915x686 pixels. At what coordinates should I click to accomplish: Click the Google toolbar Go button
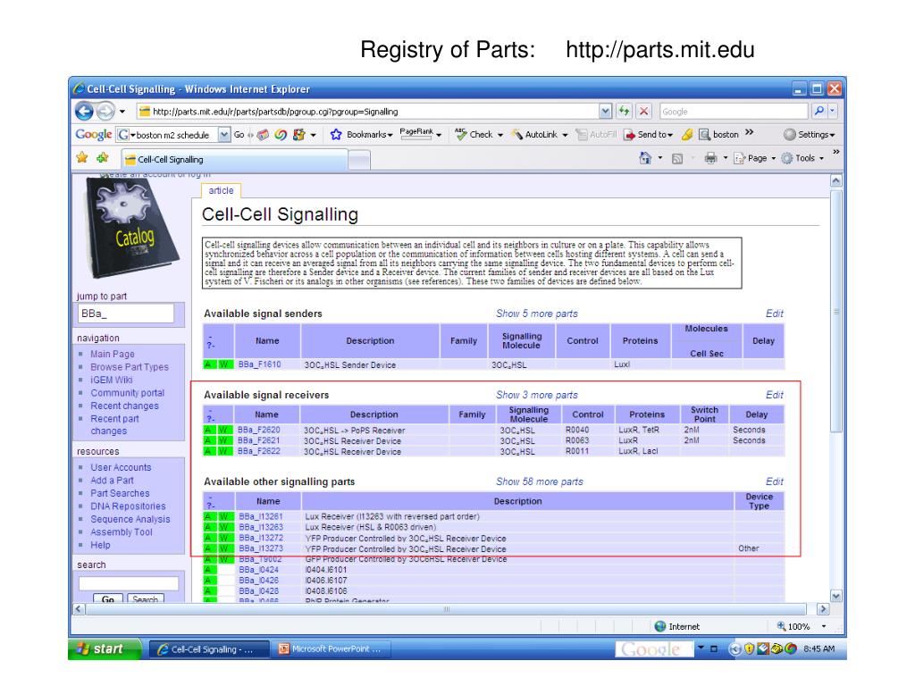239,135
